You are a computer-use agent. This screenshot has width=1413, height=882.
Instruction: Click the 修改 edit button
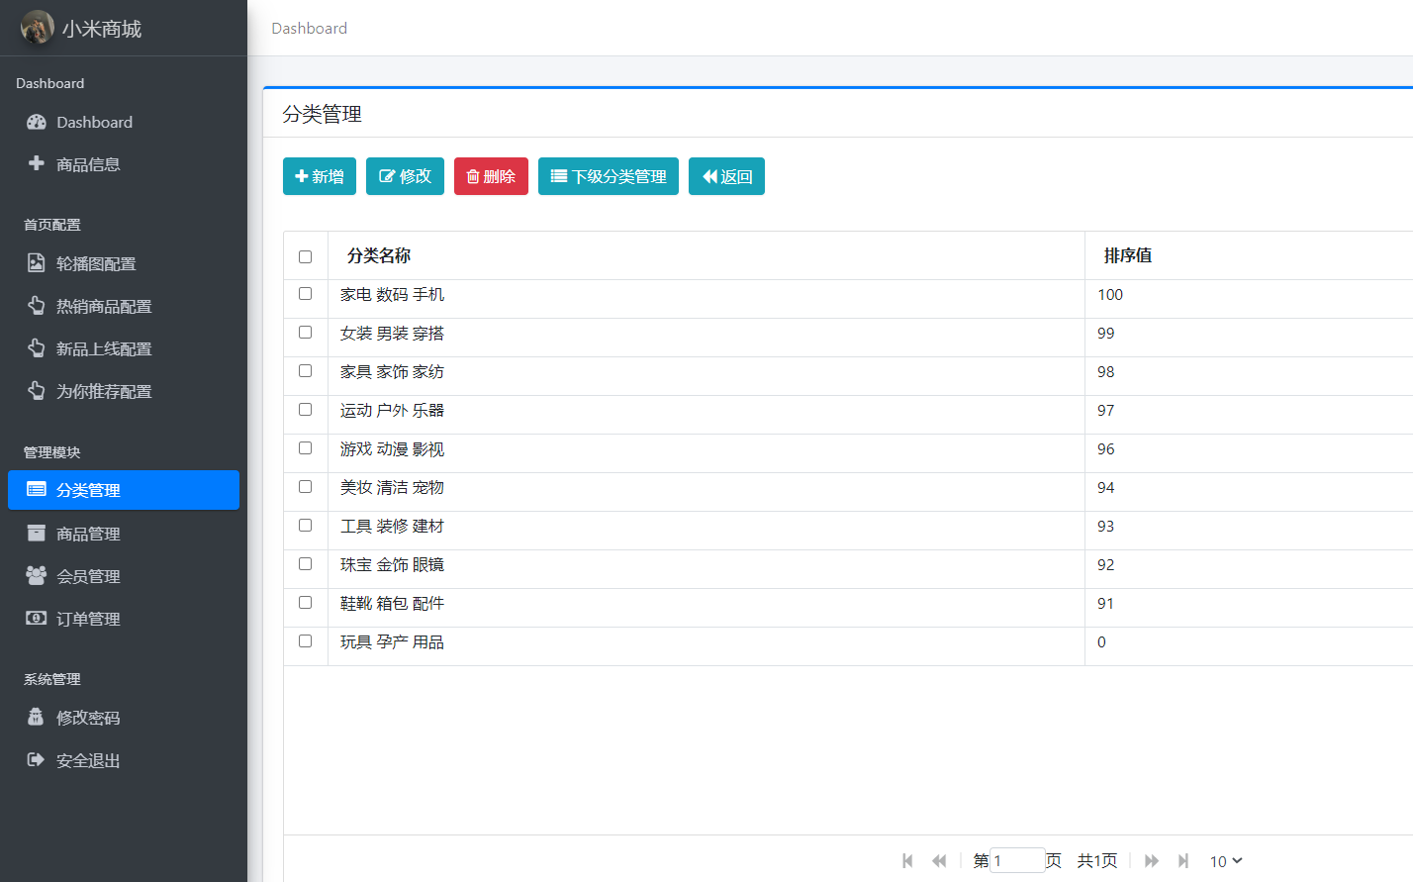pos(405,176)
